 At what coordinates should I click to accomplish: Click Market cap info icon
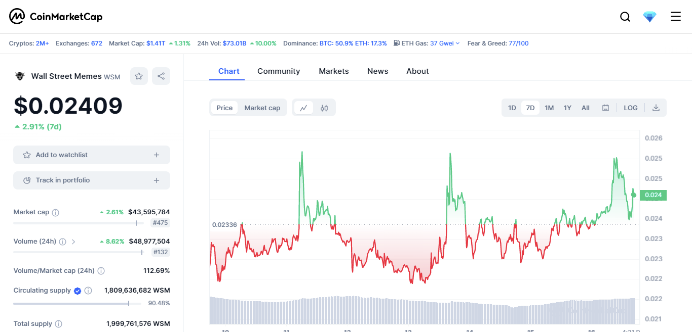point(56,212)
